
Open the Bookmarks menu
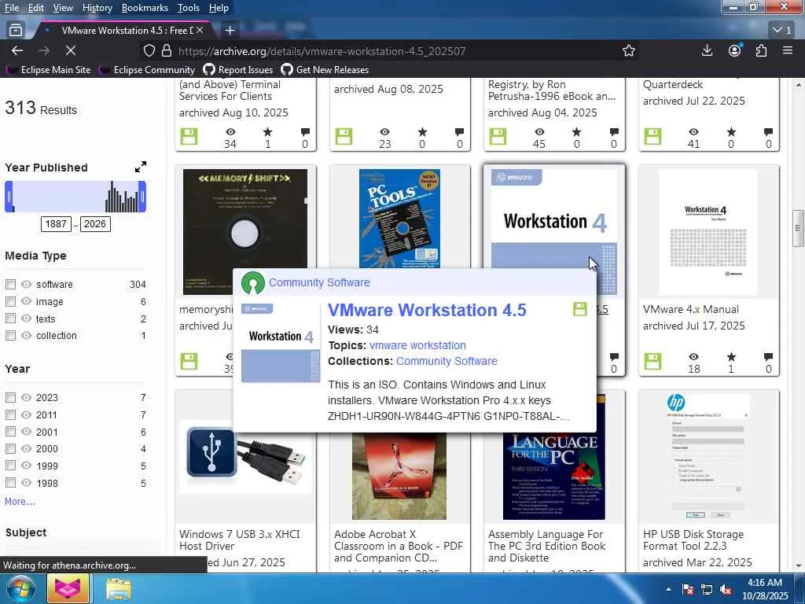click(145, 8)
